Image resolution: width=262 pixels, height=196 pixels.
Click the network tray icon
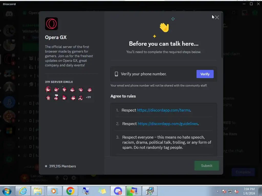click(230, 191)
